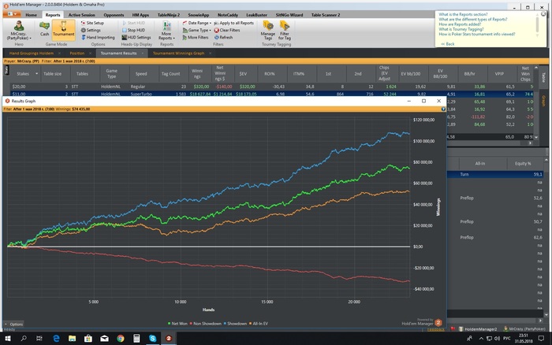Sort by All-In column header

pos(479,164)
